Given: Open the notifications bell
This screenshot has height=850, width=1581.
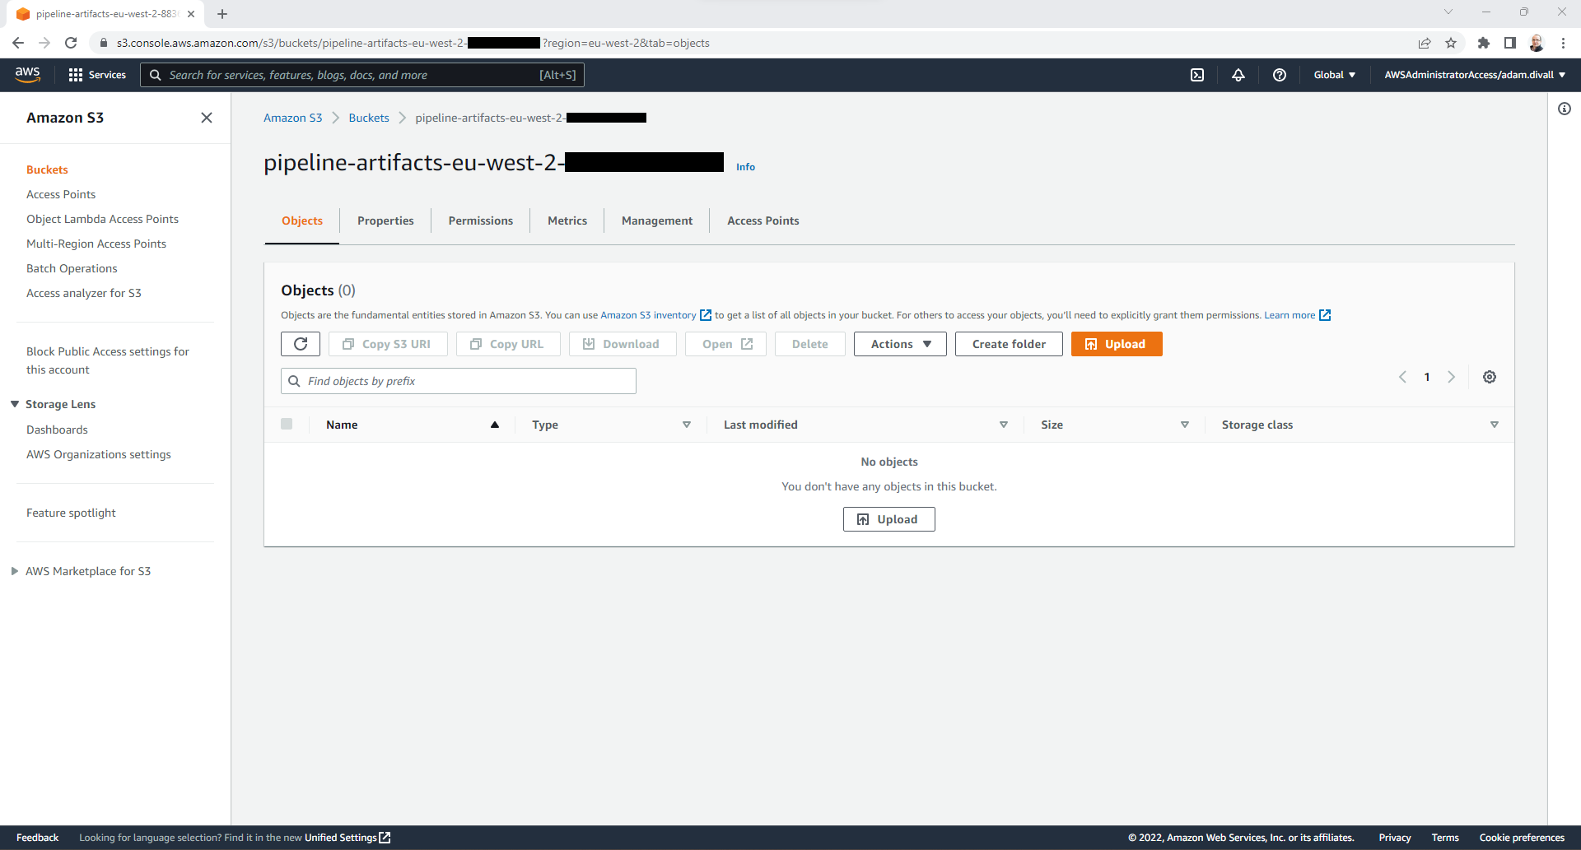Looking at the screenshot, I should pyautogui.click(x=1238, y=75).
